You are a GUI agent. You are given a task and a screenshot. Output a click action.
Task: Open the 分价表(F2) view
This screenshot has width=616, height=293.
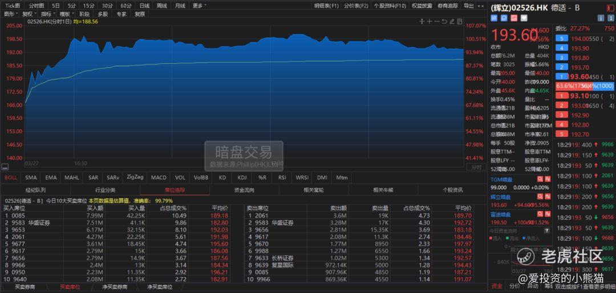(356, 6)
